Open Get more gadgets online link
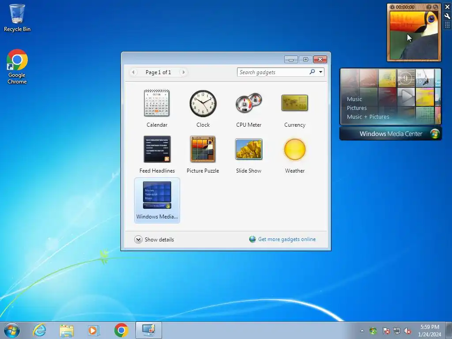The height and width of the screenshot is (339, 452). click(287, 239)
